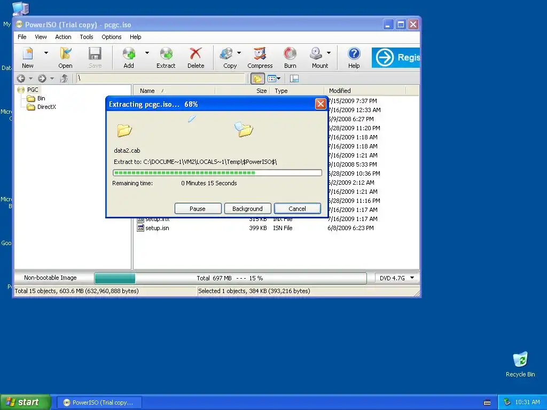This screenshot has height=410, width=547.
Task: Click the setup.isn file icon
Action: 140,228
